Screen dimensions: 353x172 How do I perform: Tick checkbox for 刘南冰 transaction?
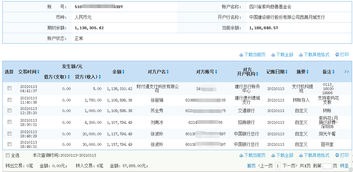9,122
